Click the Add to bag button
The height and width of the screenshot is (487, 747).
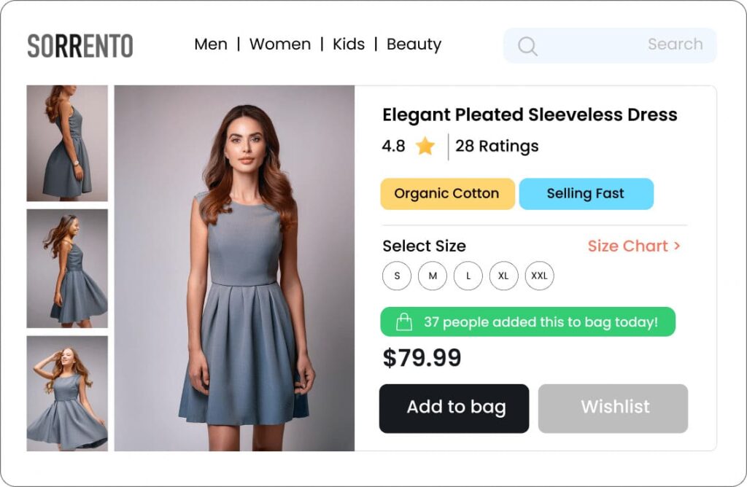coord(454,408)
